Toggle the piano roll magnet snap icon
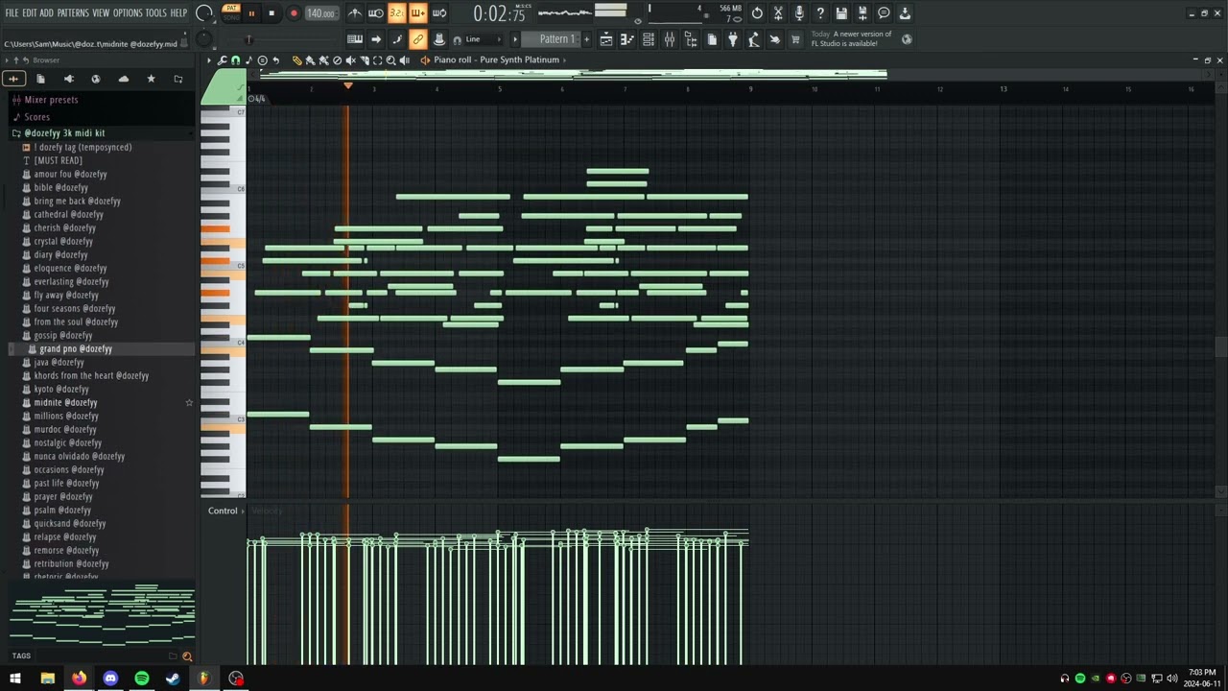The width and height of the screenshot is (1228, 691). (x=236, y=60)
